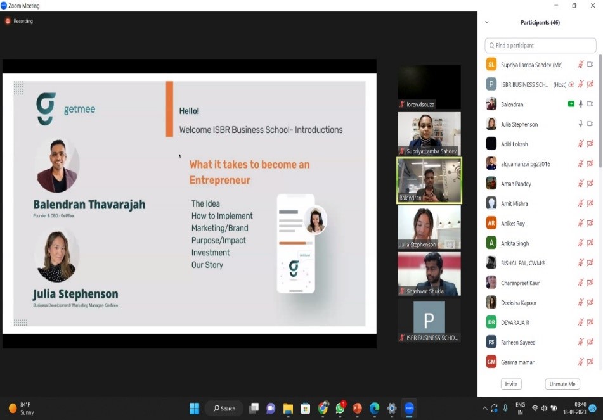Viewport: 603px width, 420px height.
Task: Click tray microphone icon
Action: [505, 409]
